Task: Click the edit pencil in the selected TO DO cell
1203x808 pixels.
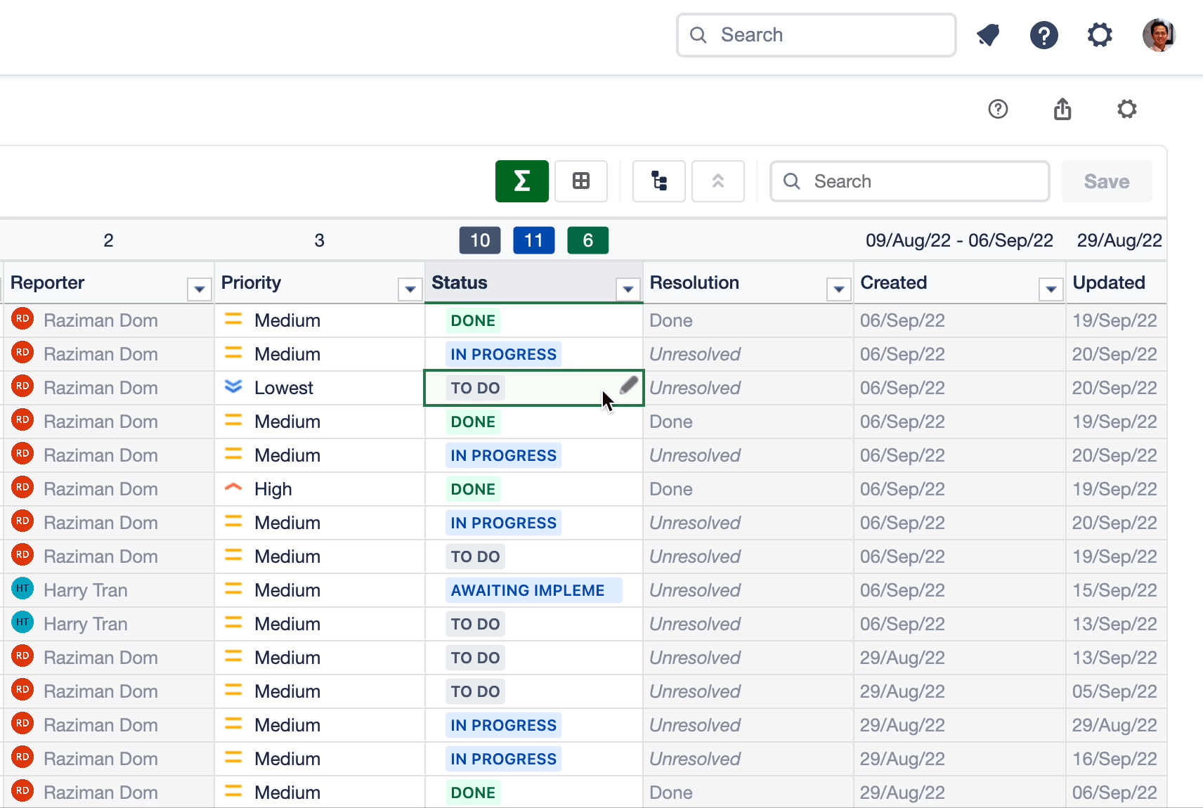Action: click(x=627, y=386)
